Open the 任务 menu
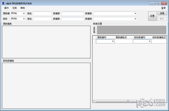The width and height of the screenshot is (169, 111). (x=15, y=8)
